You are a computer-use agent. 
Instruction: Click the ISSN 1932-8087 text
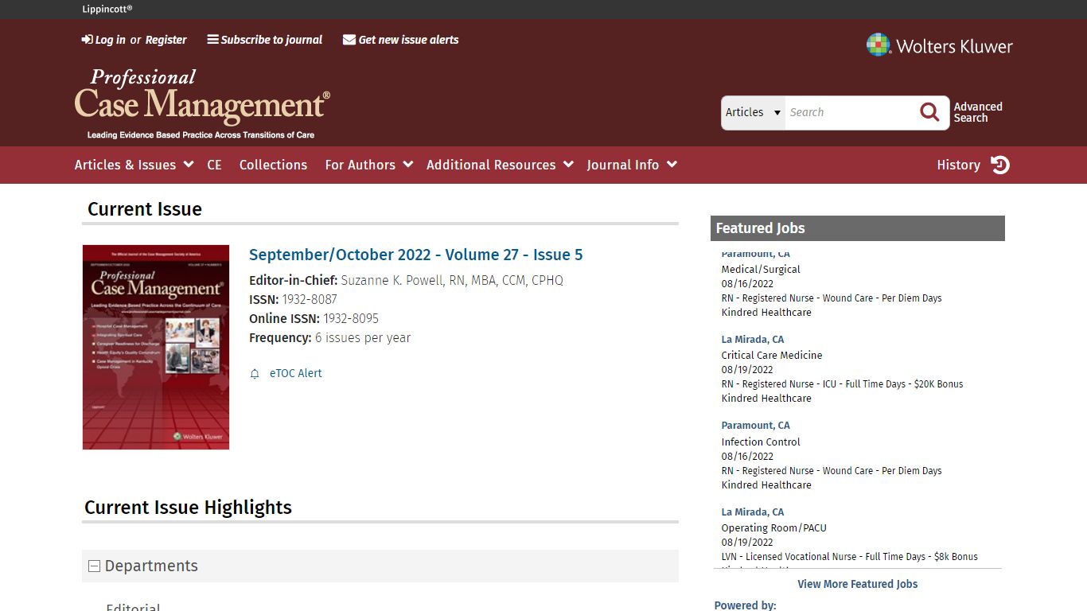click(x=293, y=300)
